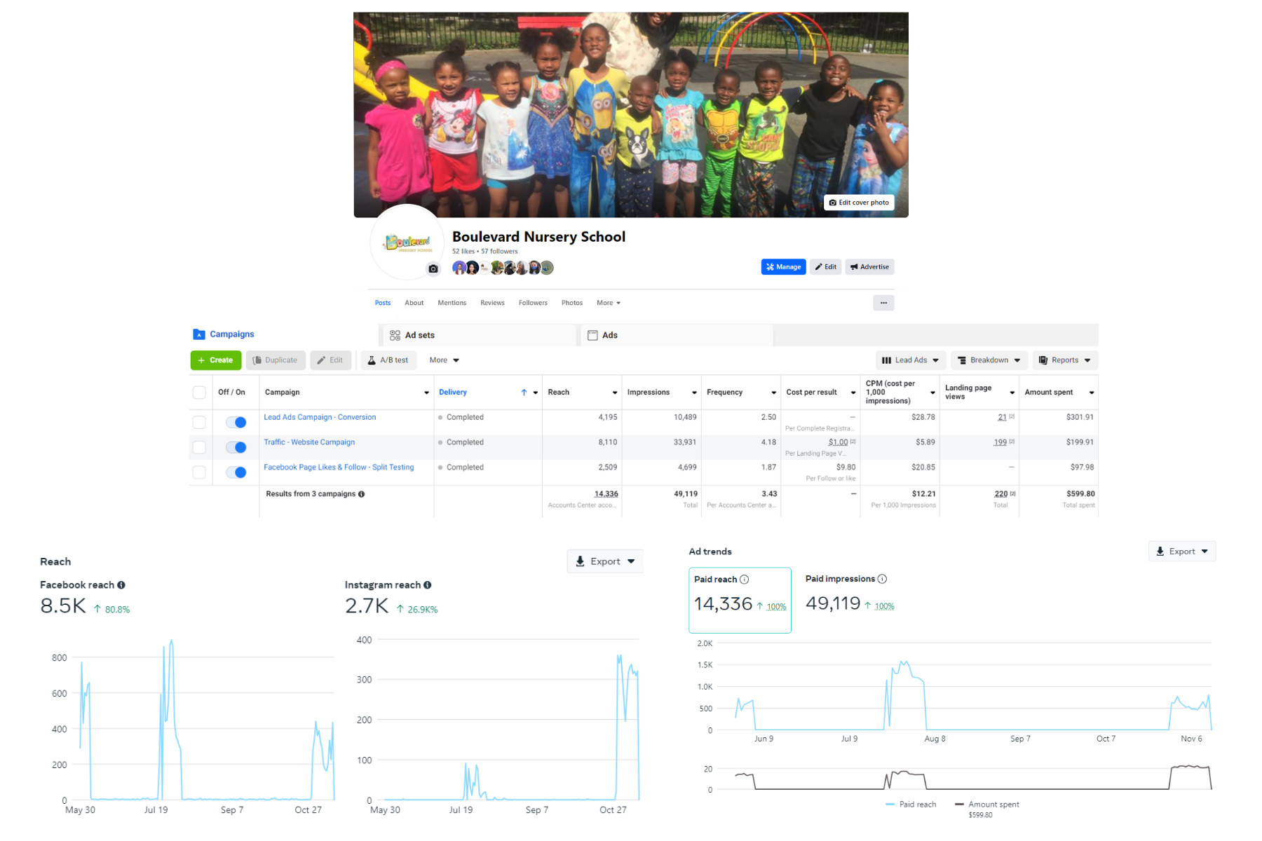The image size is (1262, 841).
Task: Open the Lead Ads columns dropdown
Action: (911, 360)
